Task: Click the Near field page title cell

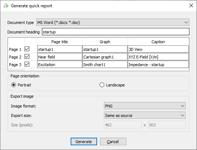Action: tap(60, 57)
